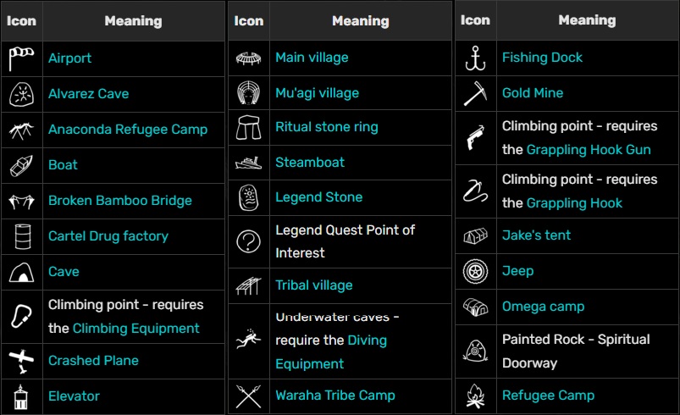Image resolution: width=680 pixels, height=415 pixels.
Task: Click the Boat icon in the table
Action: click(21, 165)
